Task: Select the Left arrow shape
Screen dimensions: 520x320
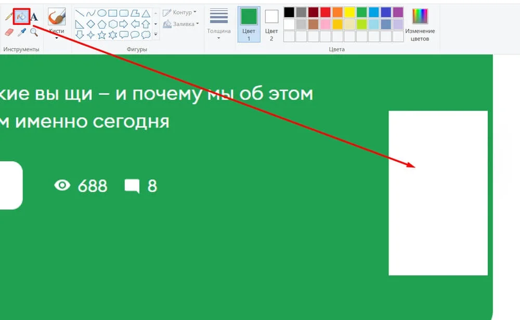Action: 135,24
